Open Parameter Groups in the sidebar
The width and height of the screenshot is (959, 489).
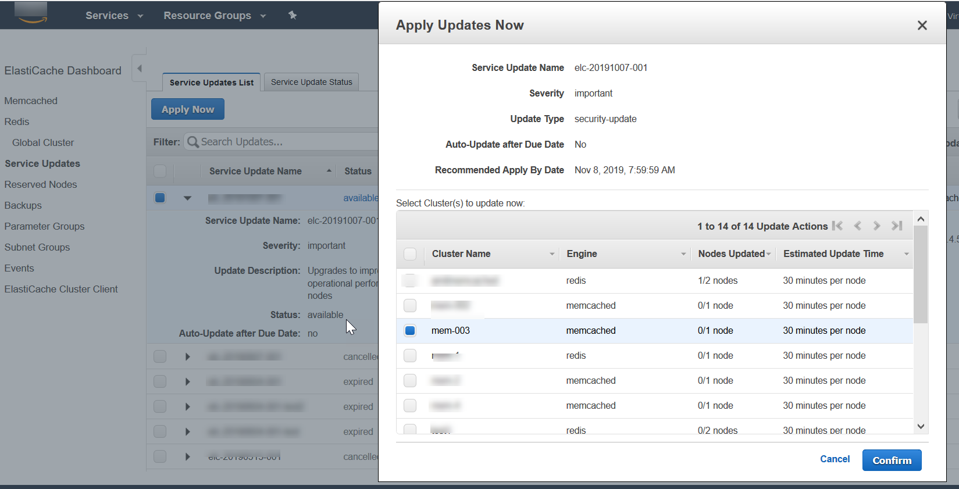[44, 226]
